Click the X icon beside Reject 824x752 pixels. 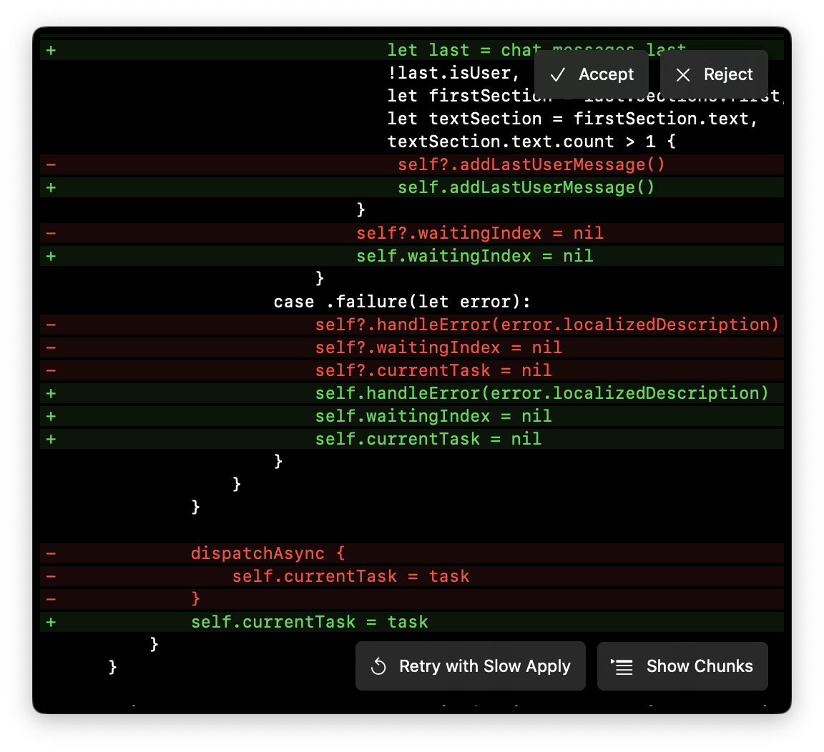click(682, 74)
